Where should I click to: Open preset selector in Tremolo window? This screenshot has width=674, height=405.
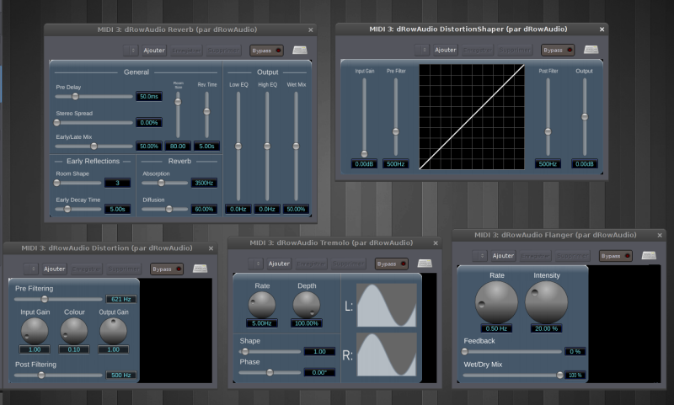(x=256, y=264)
